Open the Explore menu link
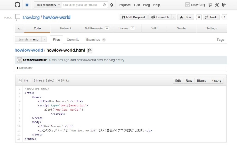The width and height of the screenshot is (237, 161). tap(125, 5)
